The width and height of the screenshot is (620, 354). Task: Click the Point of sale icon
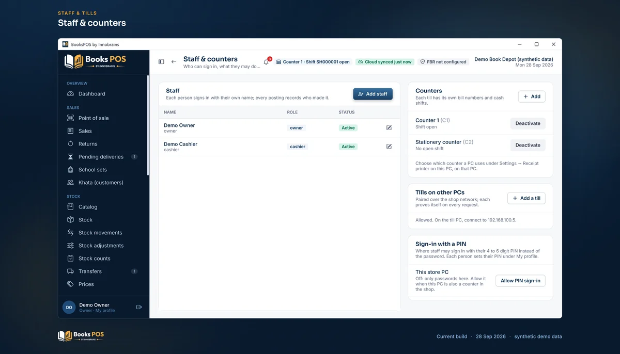pos(70,118)
